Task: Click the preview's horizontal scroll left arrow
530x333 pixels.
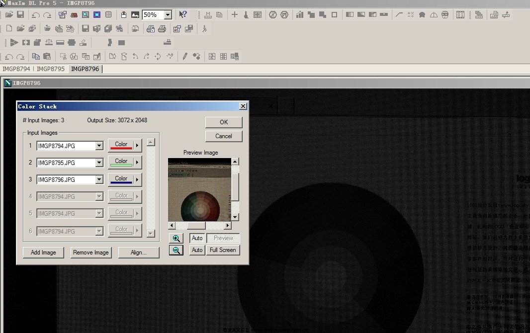Action: [x=172, y=225]
